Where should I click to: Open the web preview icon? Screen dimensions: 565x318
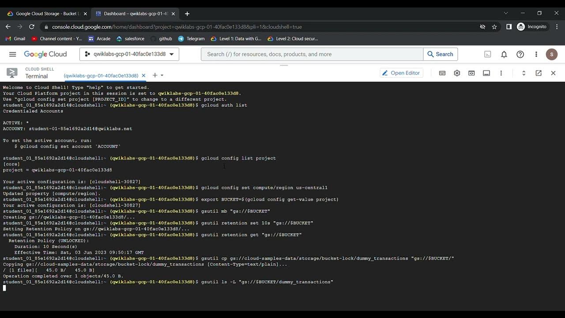coord(471,73)
